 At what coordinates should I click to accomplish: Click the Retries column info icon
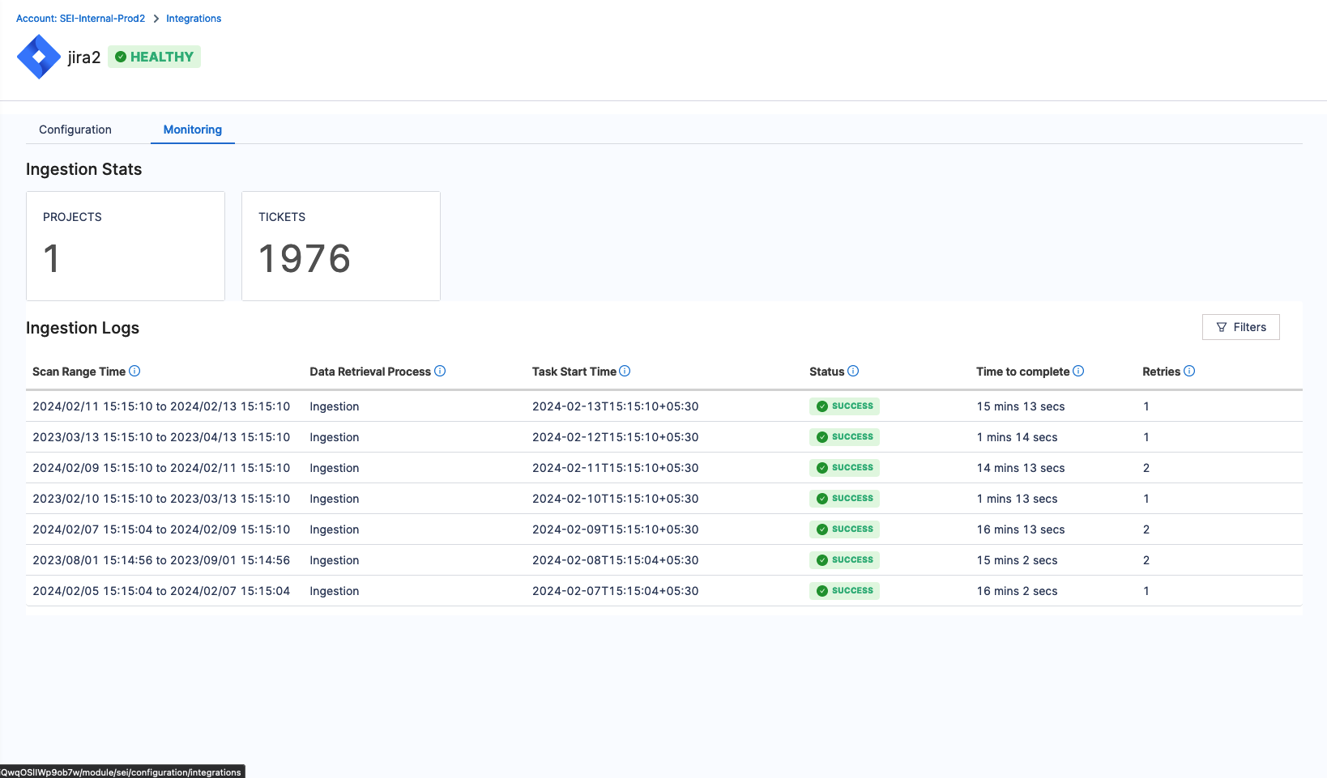(x=1189, y=371)
